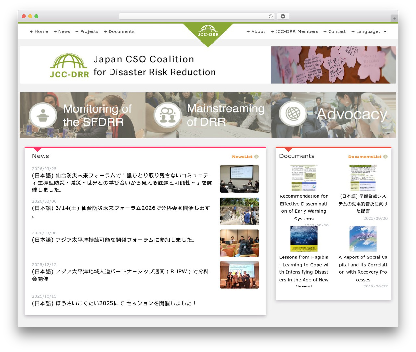Click the arrow icon beside DocumentsList
This screenshot has height=352, width=416.
[385, 157]
